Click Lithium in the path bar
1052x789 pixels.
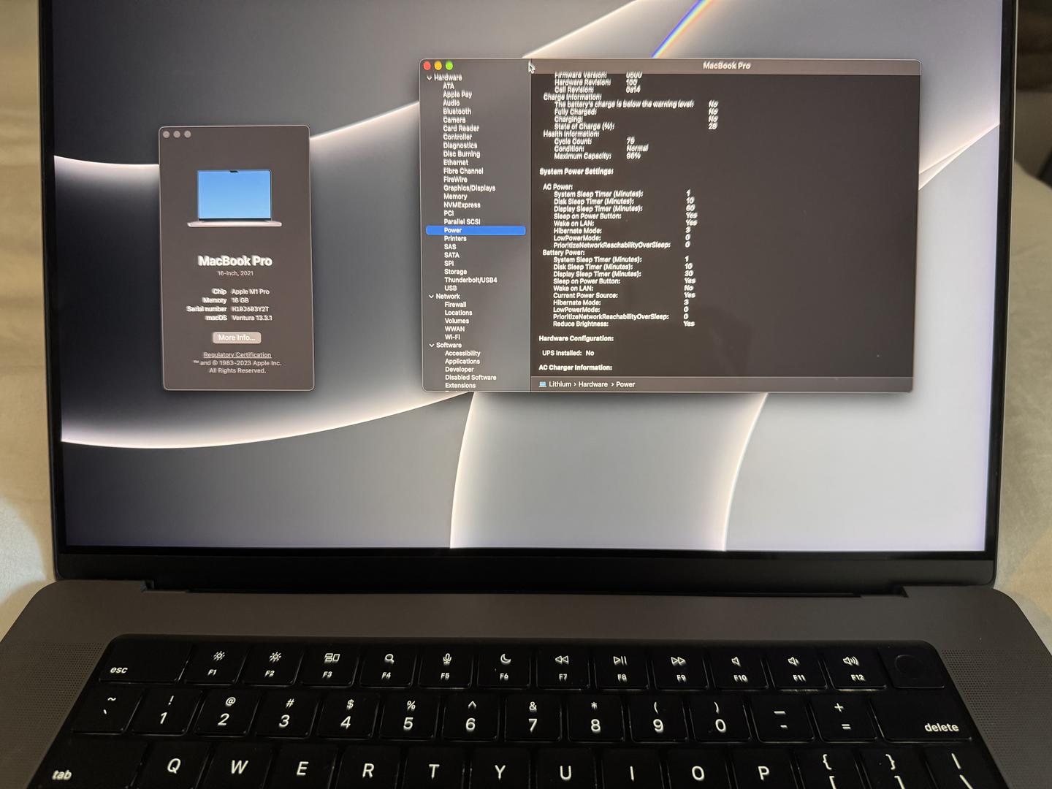(x=560, y=384)
